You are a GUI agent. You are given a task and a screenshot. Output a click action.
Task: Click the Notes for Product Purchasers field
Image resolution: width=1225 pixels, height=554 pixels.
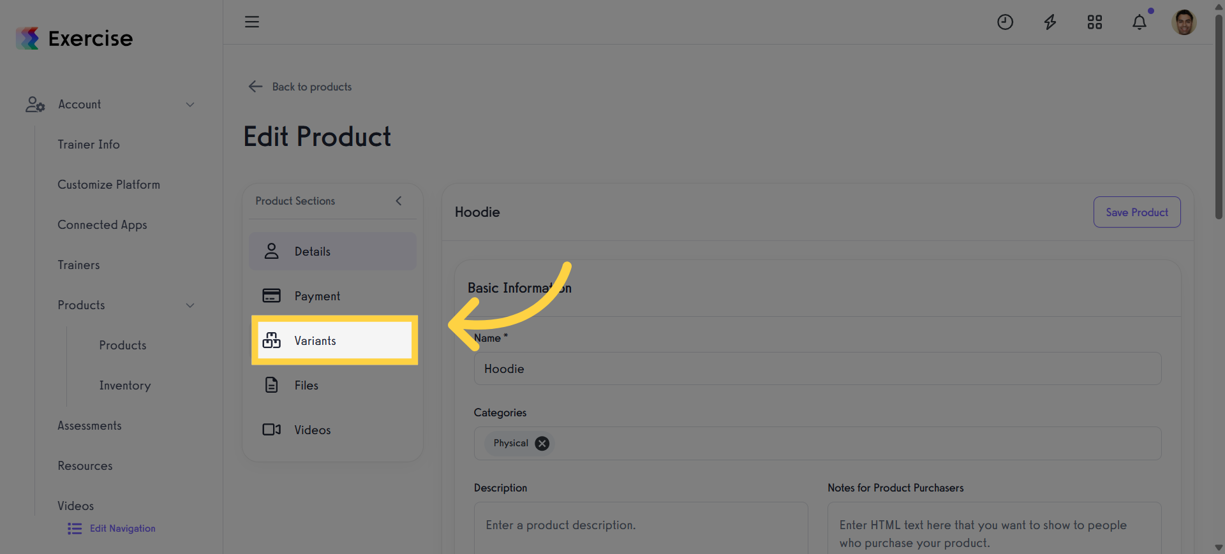point(994,528)
